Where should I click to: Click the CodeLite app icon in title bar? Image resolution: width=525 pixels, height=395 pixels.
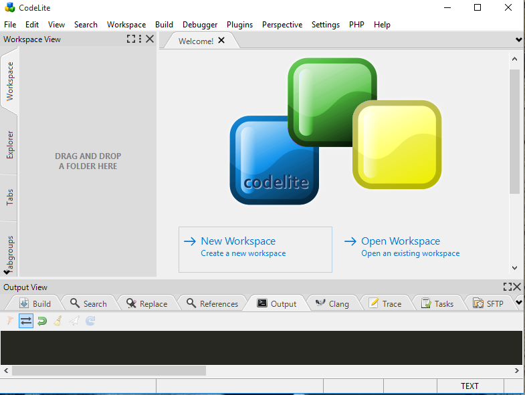(x=10, y=7)
